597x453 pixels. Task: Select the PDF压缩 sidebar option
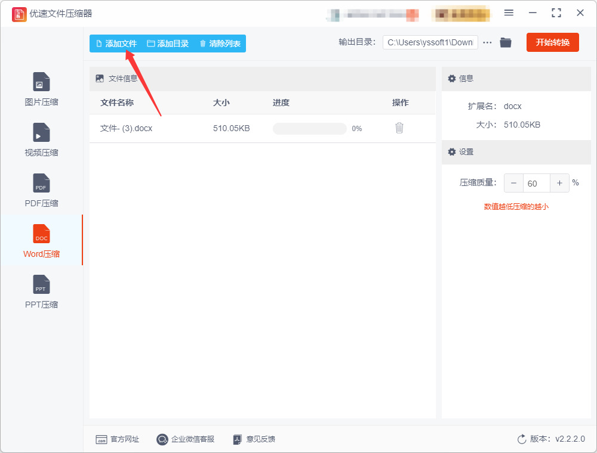(x=41, y=190)
